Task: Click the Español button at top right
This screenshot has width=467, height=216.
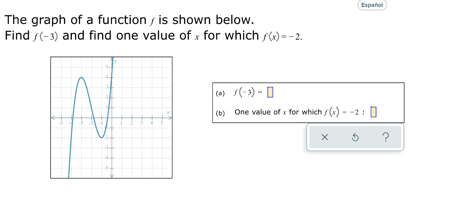Action: pyautogui.click(x=372, y=5)
